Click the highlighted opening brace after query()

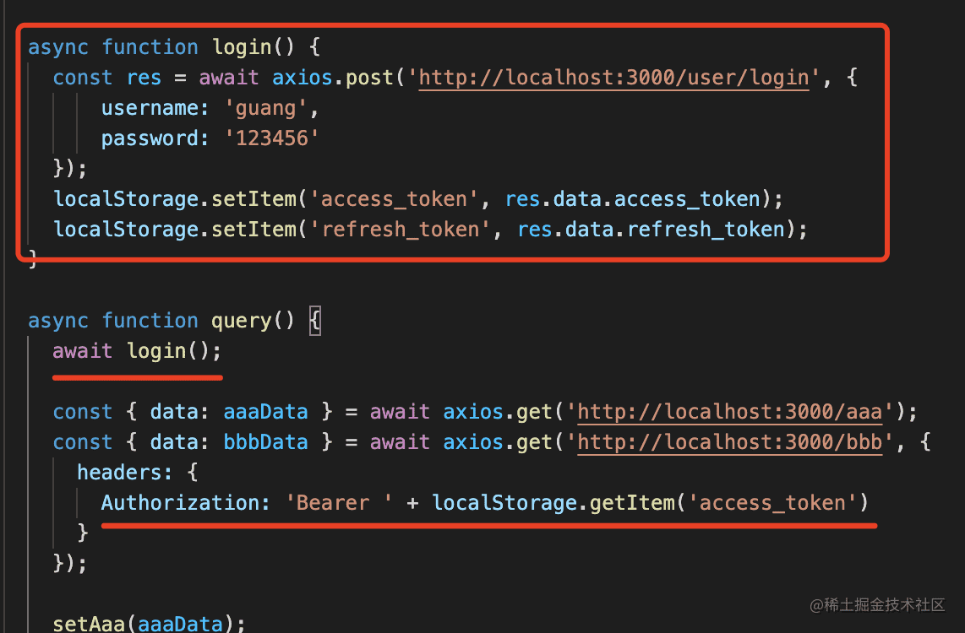(314, 322)
